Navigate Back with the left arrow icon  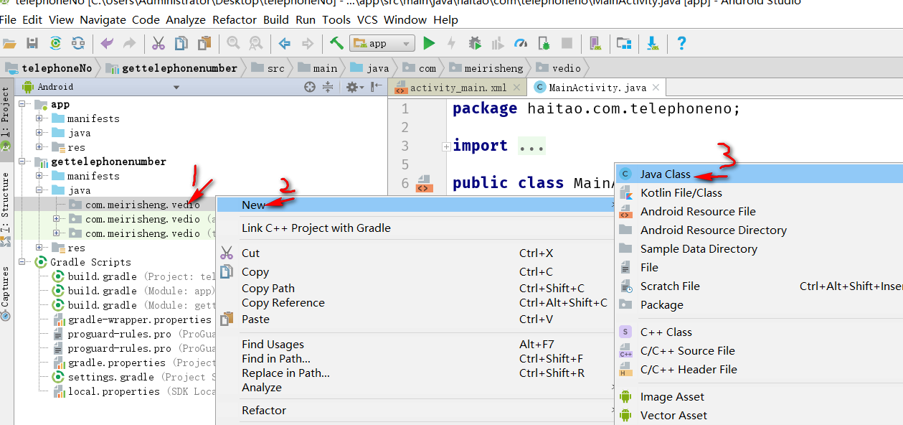coord(285,44)
